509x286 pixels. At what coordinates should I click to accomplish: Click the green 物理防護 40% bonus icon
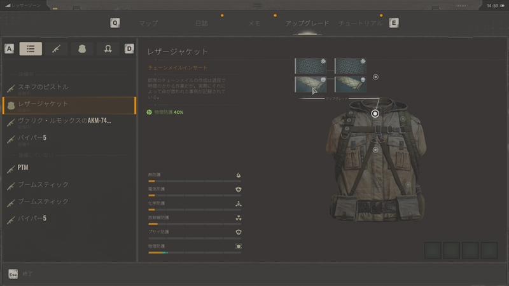coord(149,112)
